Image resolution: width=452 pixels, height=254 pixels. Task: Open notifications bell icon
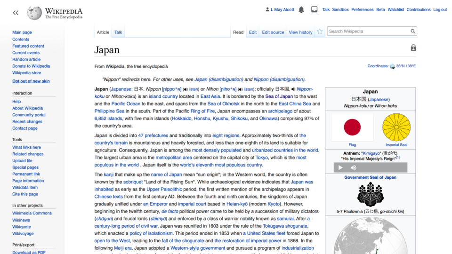(301, 10)
